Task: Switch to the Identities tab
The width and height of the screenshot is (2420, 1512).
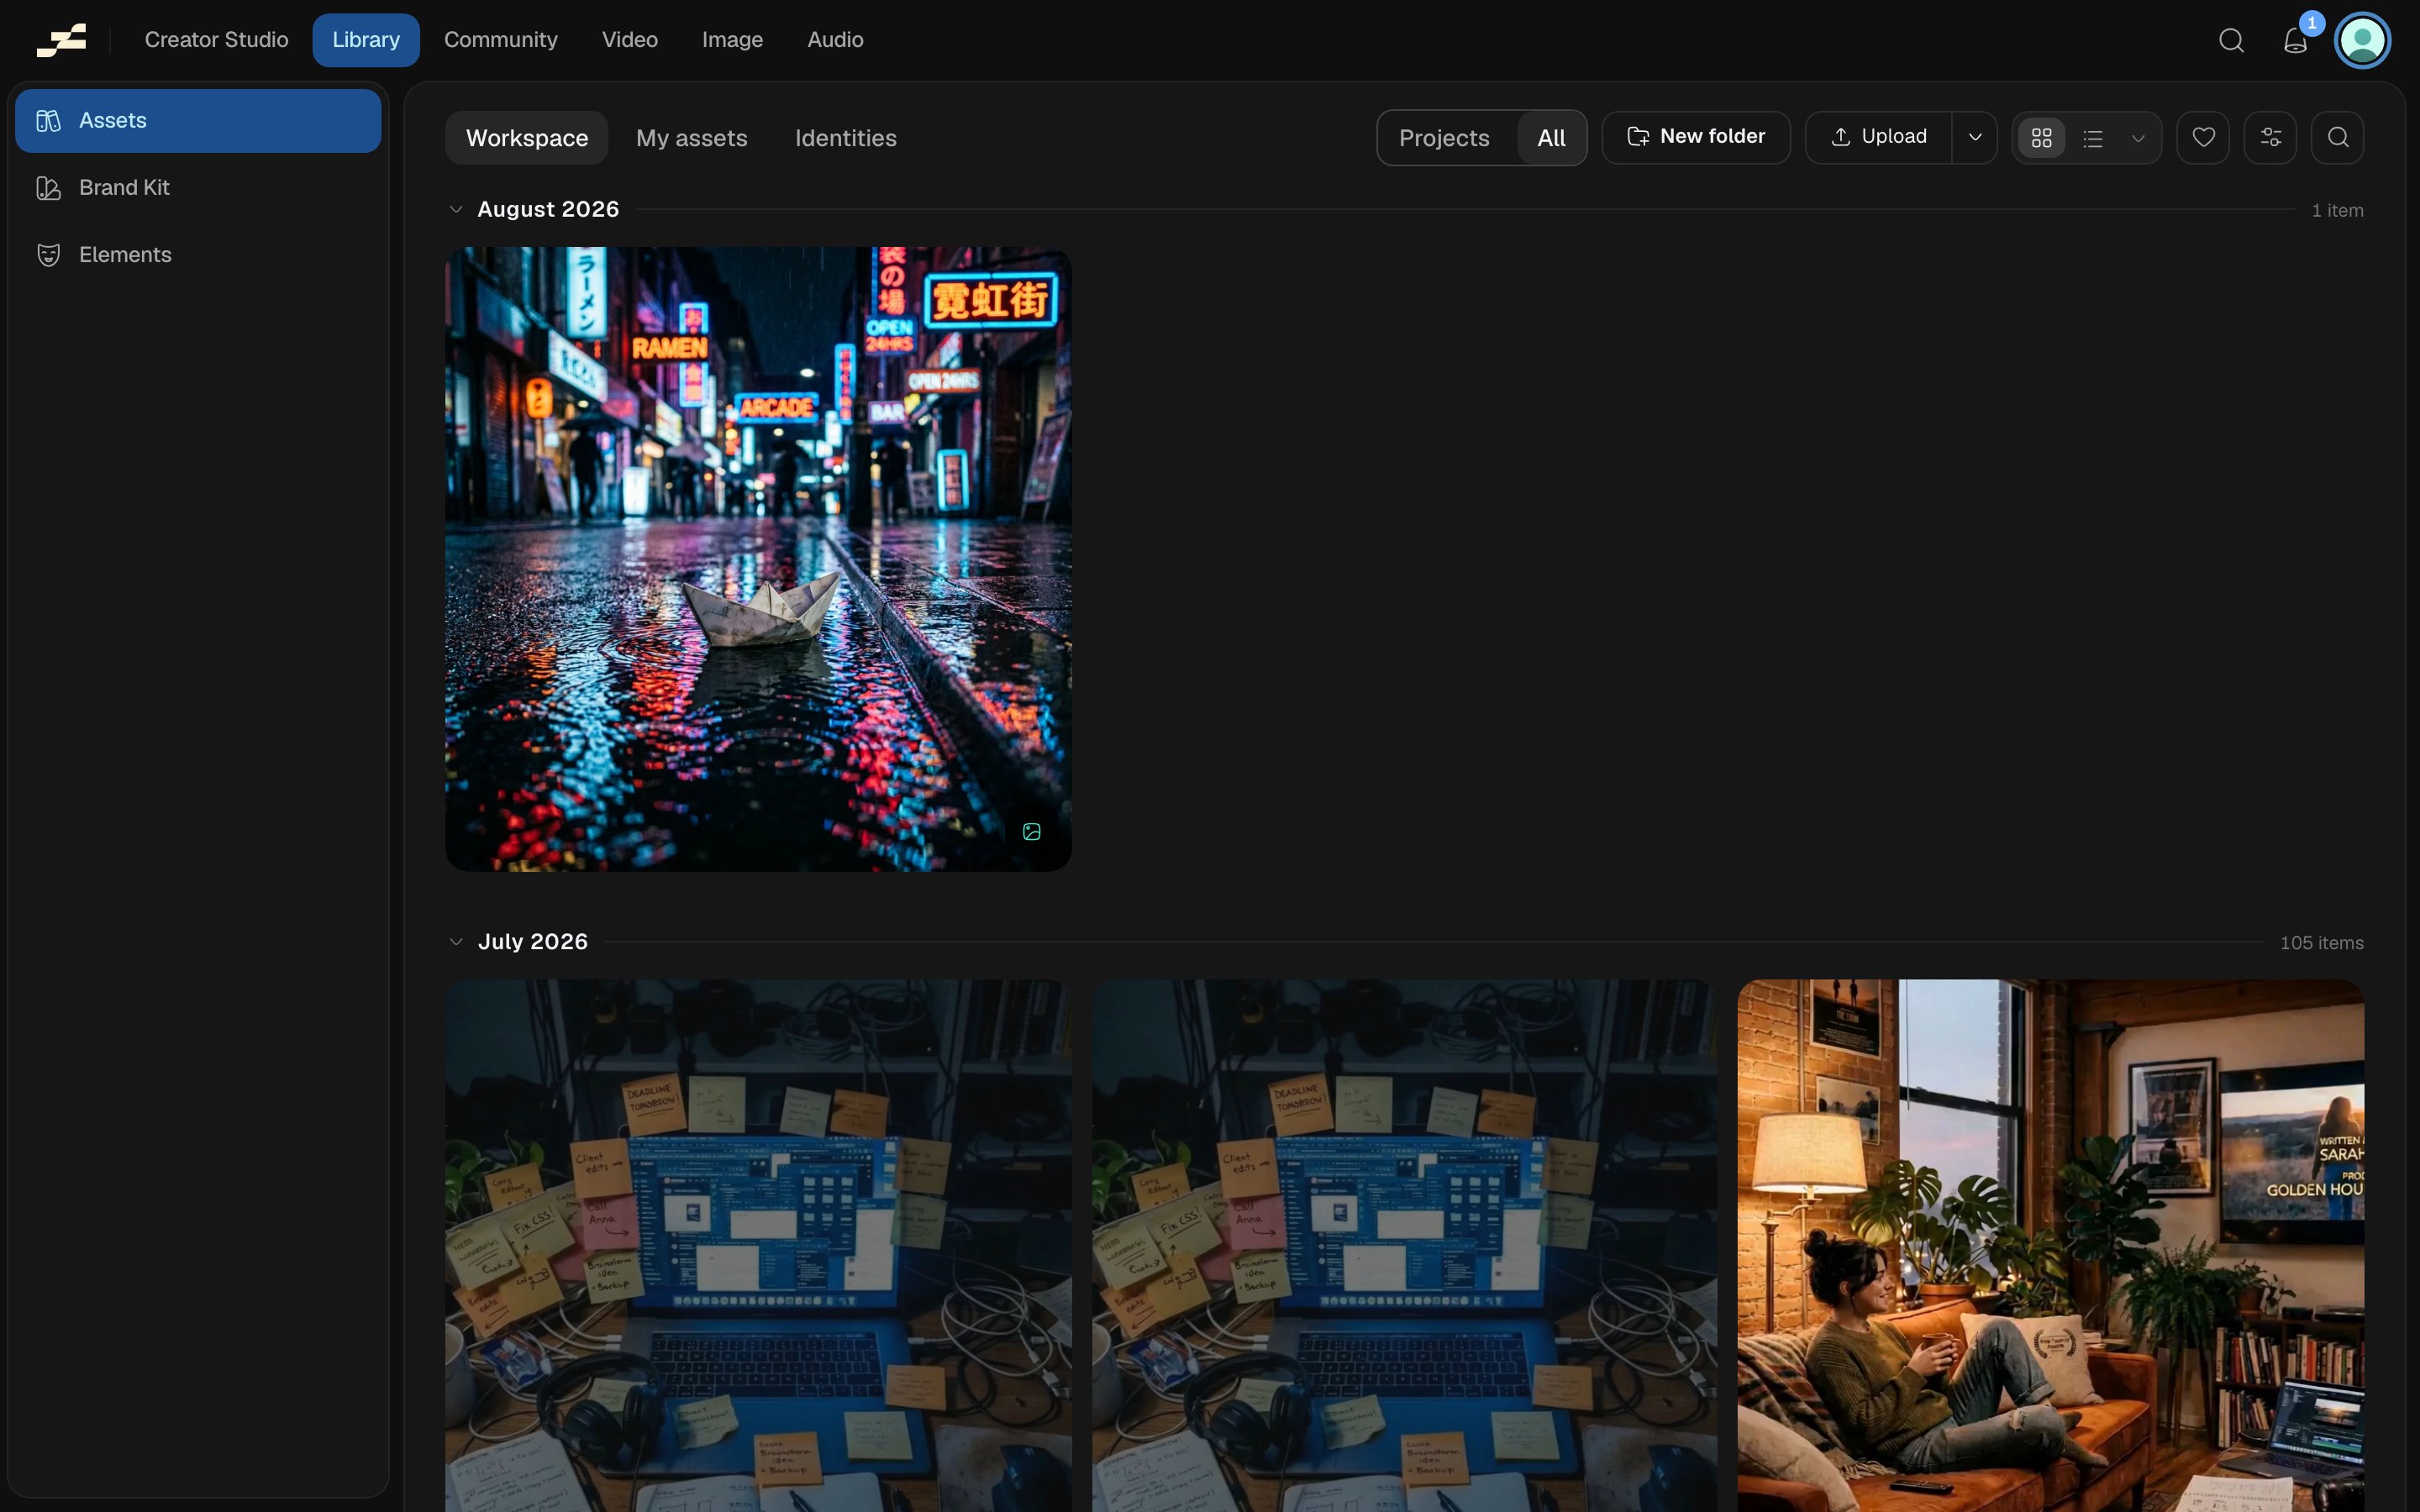Action: coord(845,138)
